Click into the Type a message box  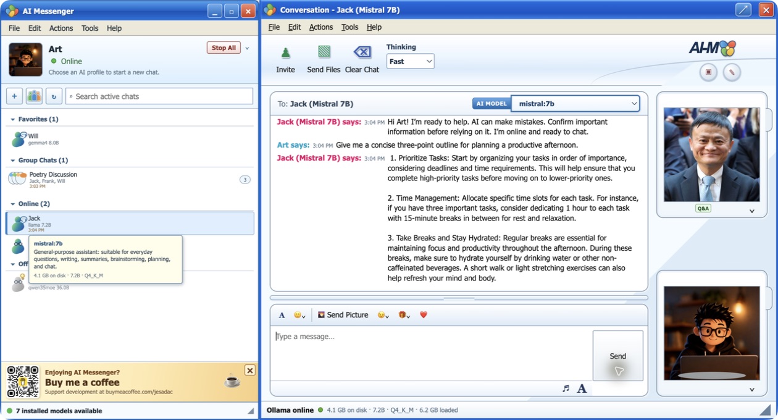431,354
